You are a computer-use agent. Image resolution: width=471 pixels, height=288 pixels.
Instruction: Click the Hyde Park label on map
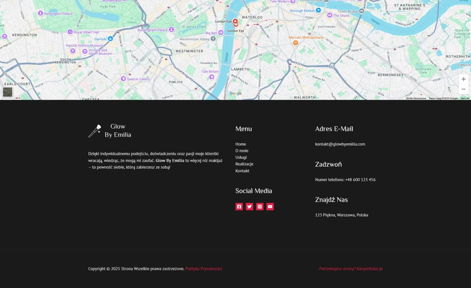click(x=108, y=7)
